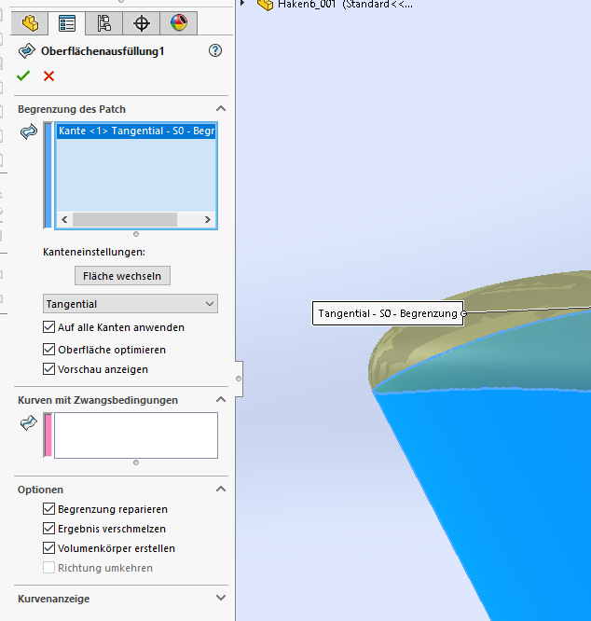Click the constraint curves surface icon

(x=29, y=423)
